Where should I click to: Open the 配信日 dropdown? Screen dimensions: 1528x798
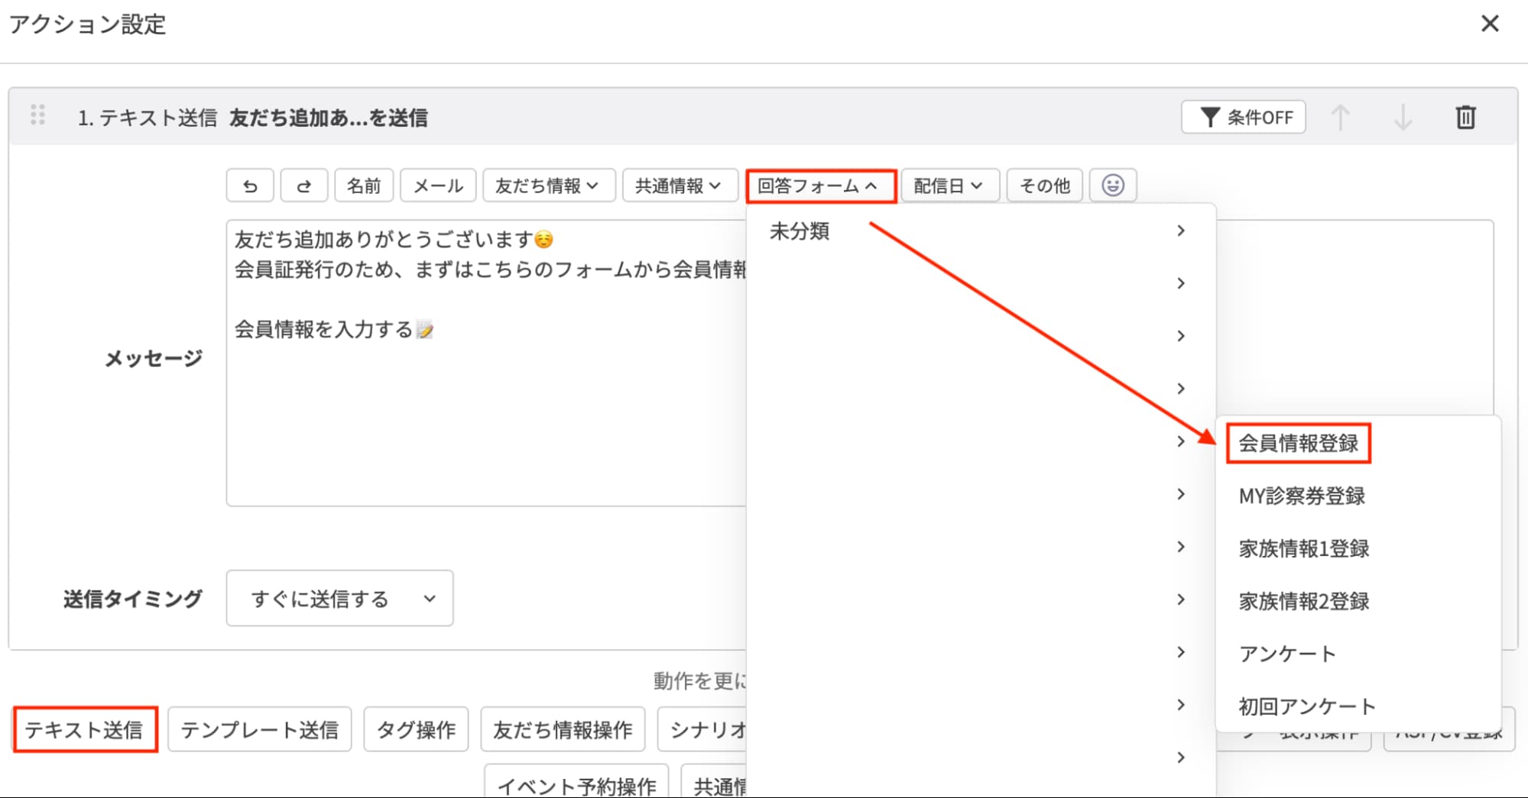pos(949,185)
